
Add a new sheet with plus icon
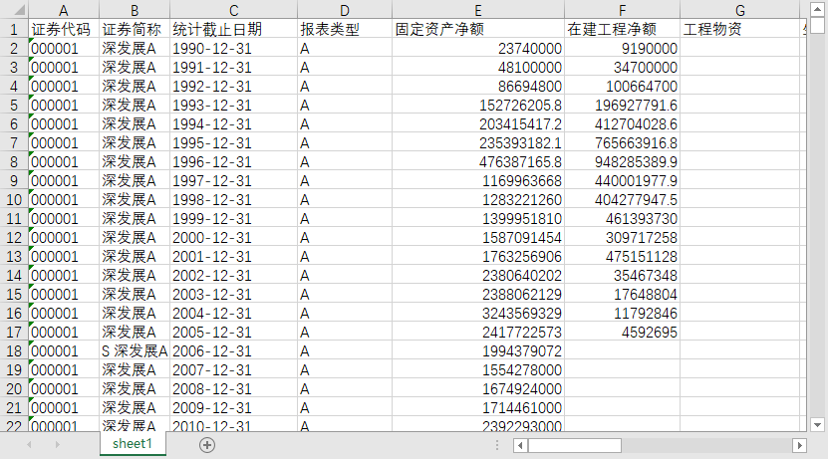[x=207, y=445]
